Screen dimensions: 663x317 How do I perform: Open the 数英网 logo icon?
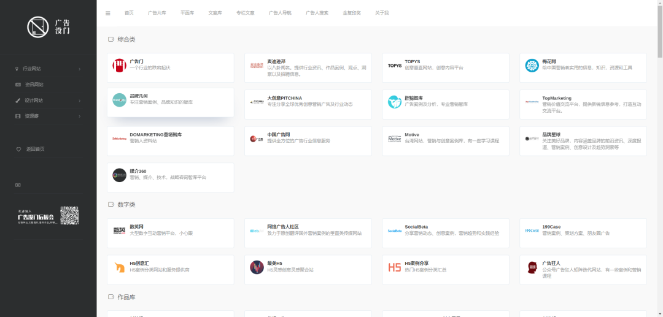tap(119, 231)
